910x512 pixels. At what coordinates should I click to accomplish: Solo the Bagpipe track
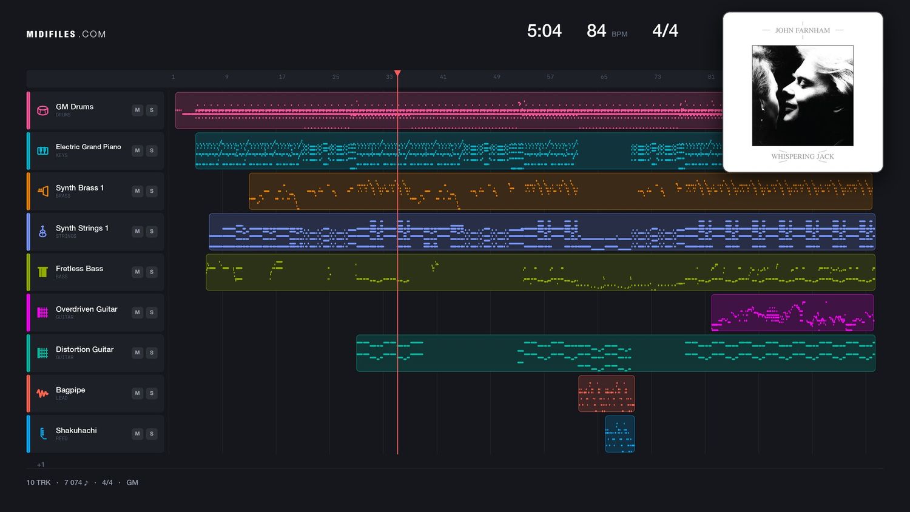pyautogui.click(x=152, y=393)
